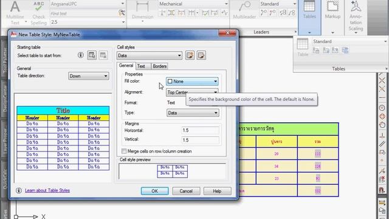Screen dimensions: 389x219
Task: Click the Add Leader icon
Action: pos(263,13)
